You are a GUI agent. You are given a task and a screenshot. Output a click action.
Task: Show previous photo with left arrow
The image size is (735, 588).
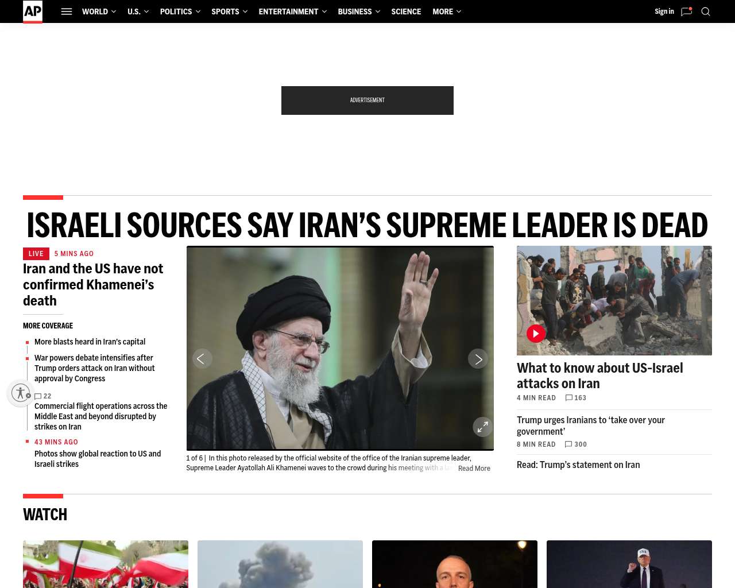(202, 359)
